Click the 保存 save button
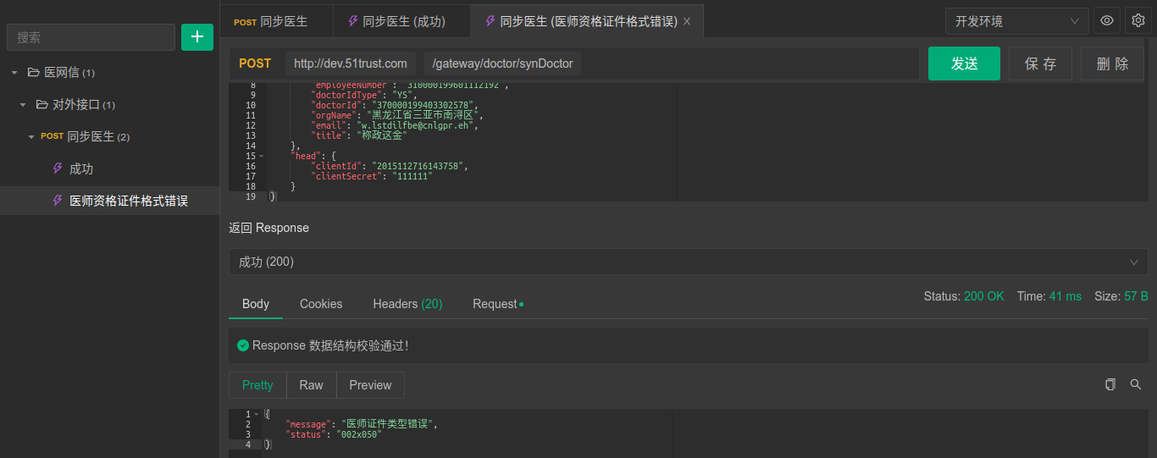This screenshot has height=458, width=1157. 1040,63
